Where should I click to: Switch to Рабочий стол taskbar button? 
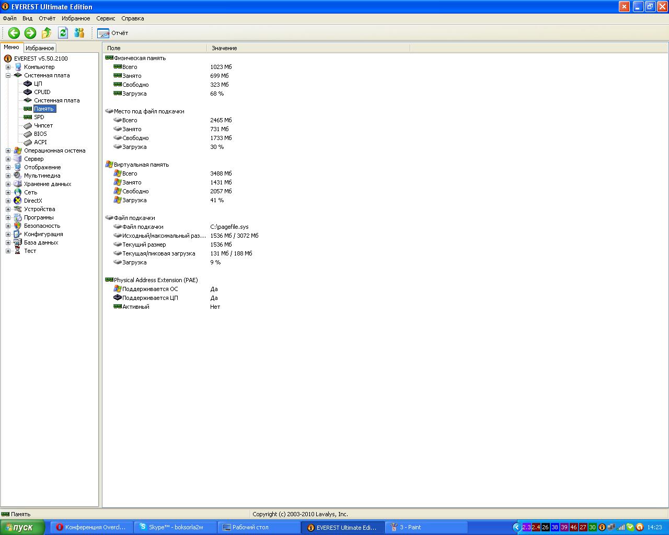[x=258, y=528]
